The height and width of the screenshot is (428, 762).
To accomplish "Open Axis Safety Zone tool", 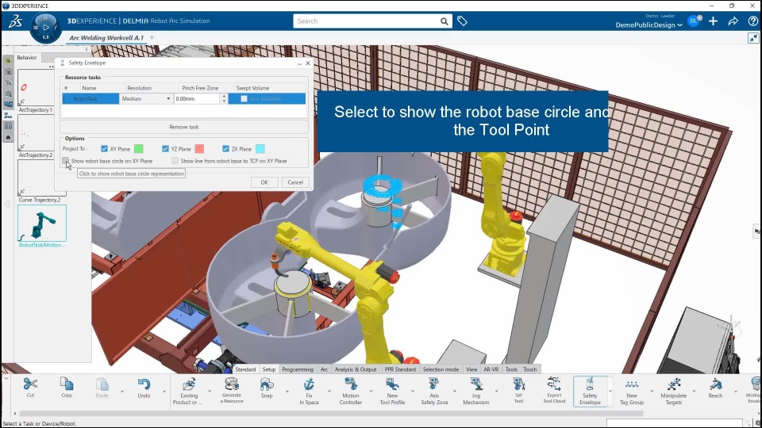I will click(x=434, y=391).
